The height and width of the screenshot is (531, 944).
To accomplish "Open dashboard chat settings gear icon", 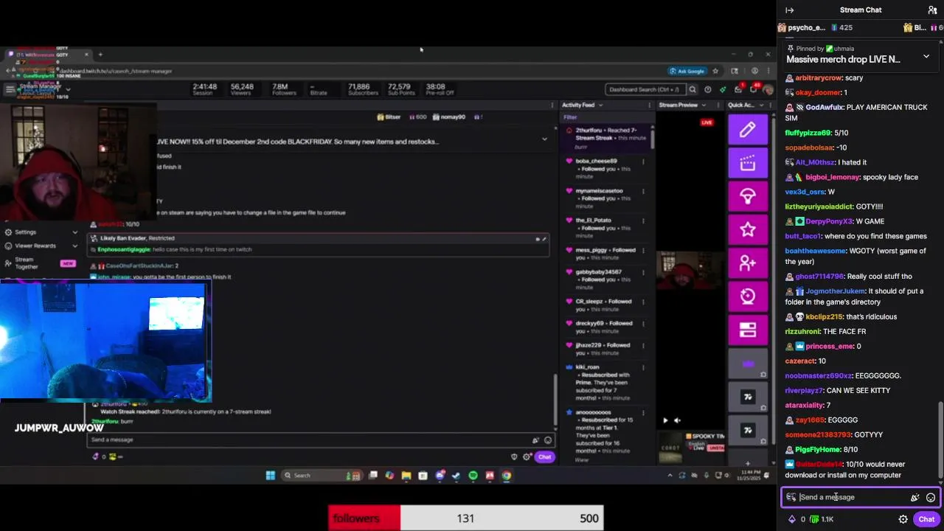I will pyautogui.click(x=527, y=457).
